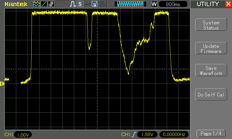Click the W window mode indicator
Viewport: 232px width, 139px height.
(x=154, y=4)
